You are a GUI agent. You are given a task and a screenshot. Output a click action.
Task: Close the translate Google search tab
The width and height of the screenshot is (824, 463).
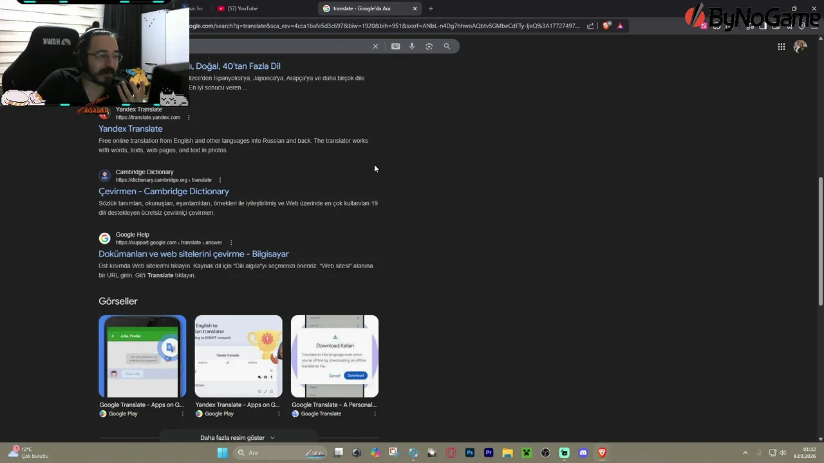pyautogui.click(x=415, y=8)
